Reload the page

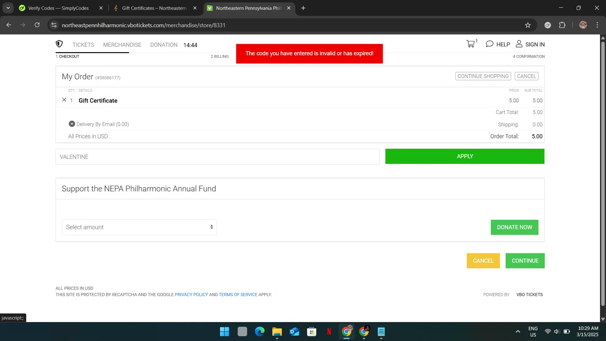(x=37, y=25)
